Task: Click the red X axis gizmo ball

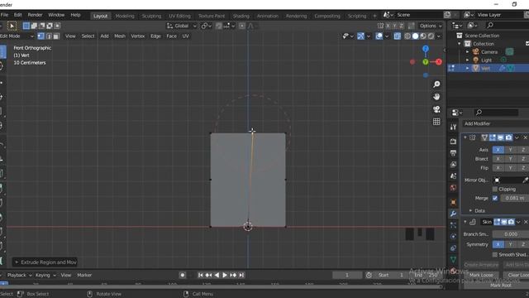Action: coord(439,62)
